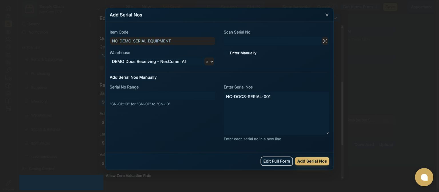
Task: Click the Upload link in the background
Action: (x=386, y=144)
